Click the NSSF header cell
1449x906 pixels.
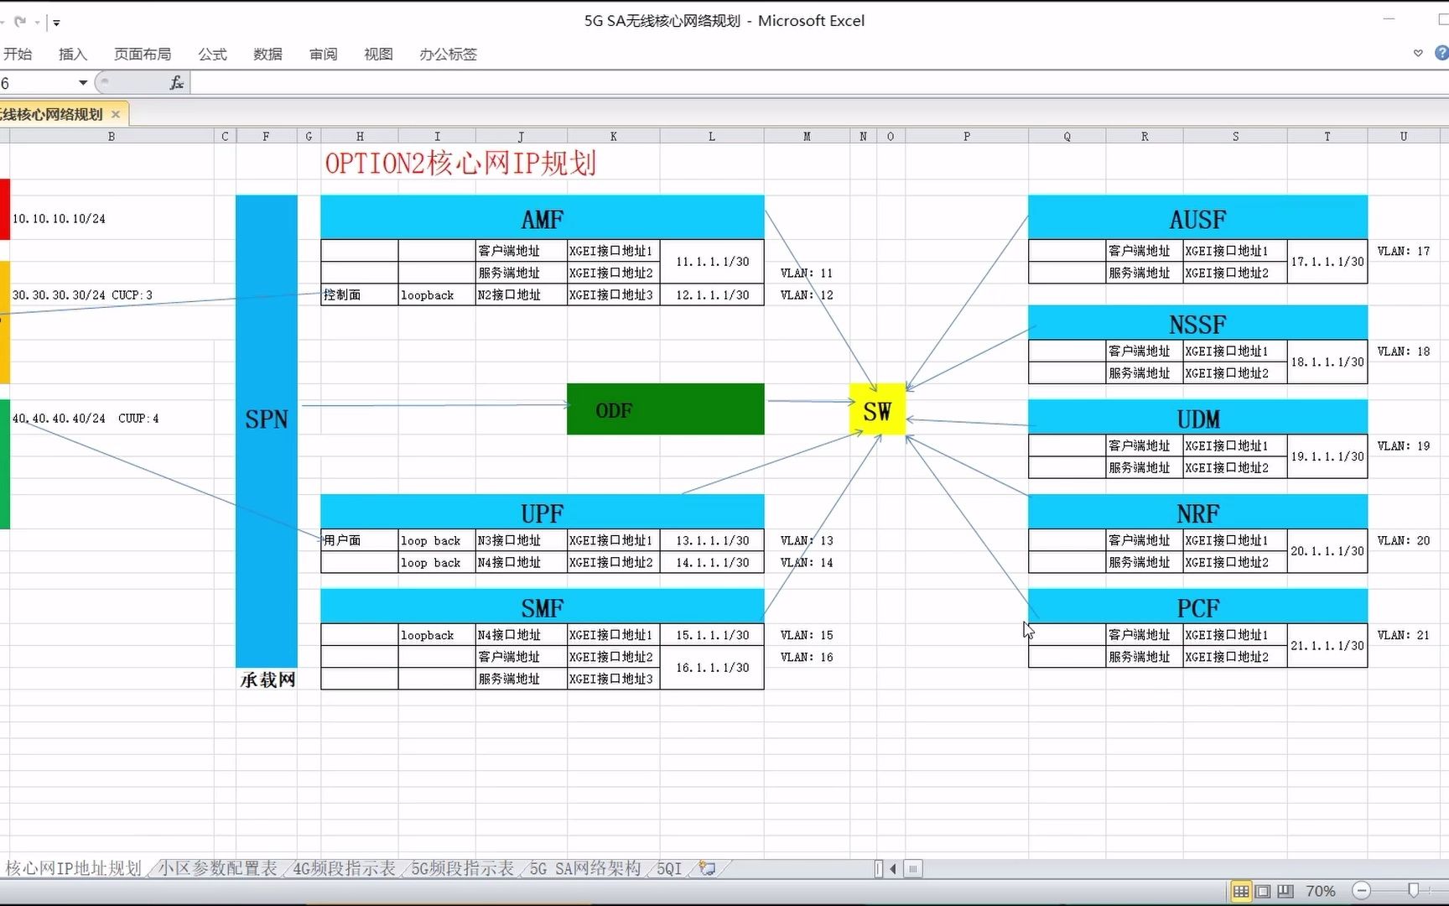coord(1197,323)
